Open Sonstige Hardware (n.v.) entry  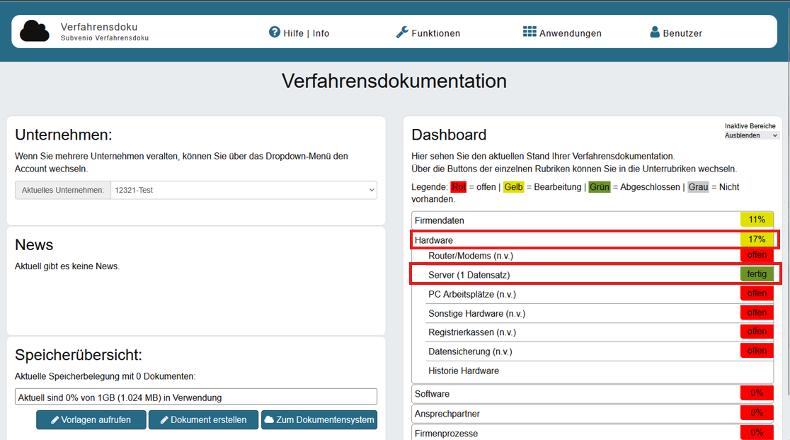[600, 313]
